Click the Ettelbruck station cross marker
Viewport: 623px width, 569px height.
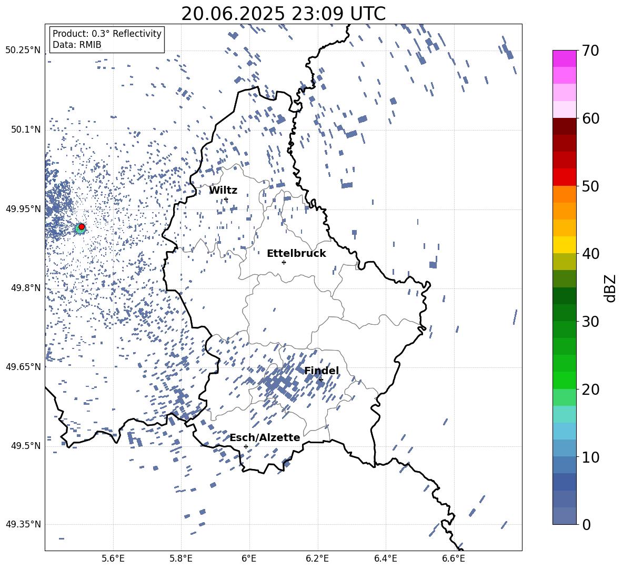(x=284, y=262)
